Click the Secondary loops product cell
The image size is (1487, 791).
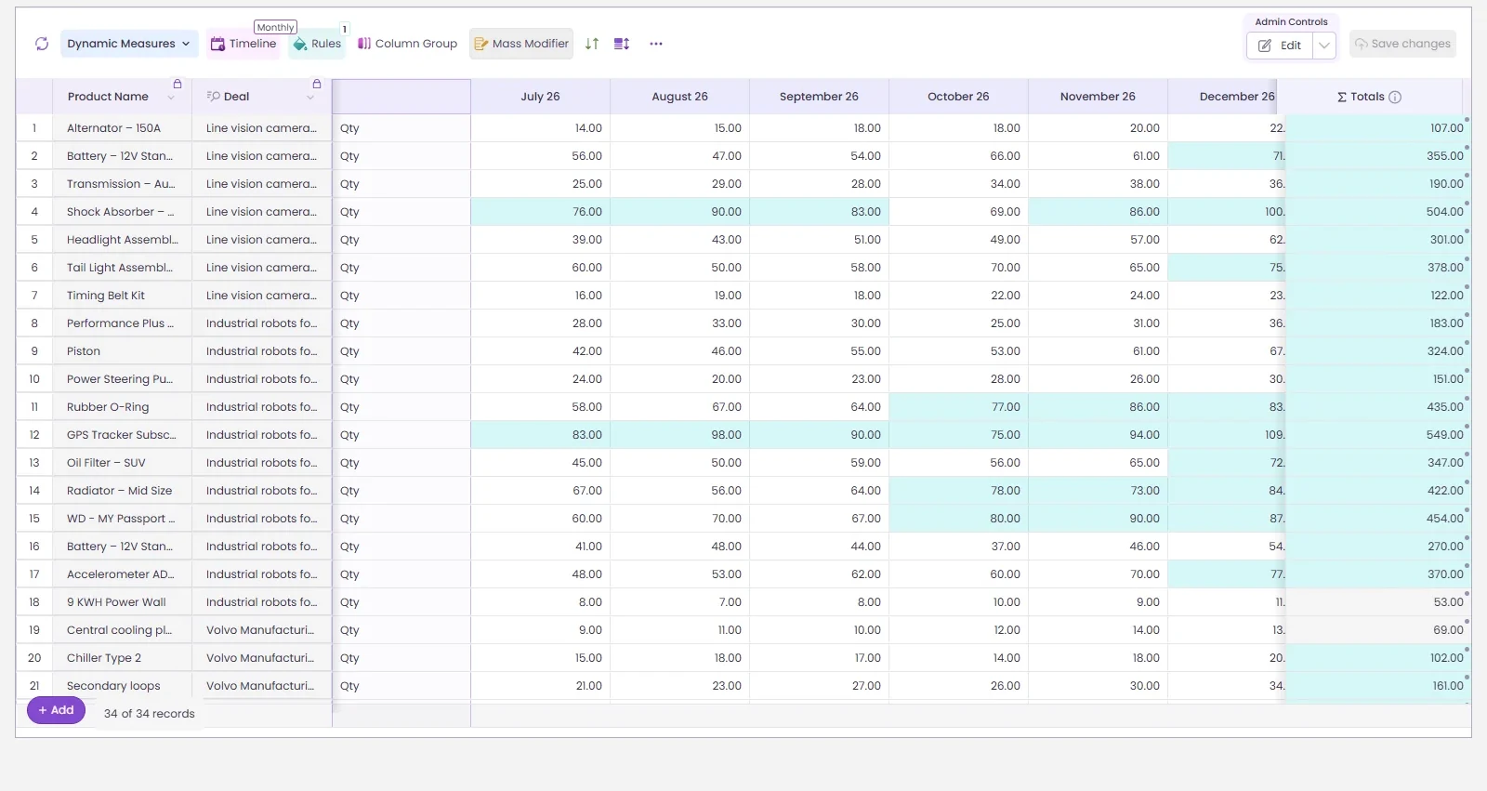pos(123,686)
